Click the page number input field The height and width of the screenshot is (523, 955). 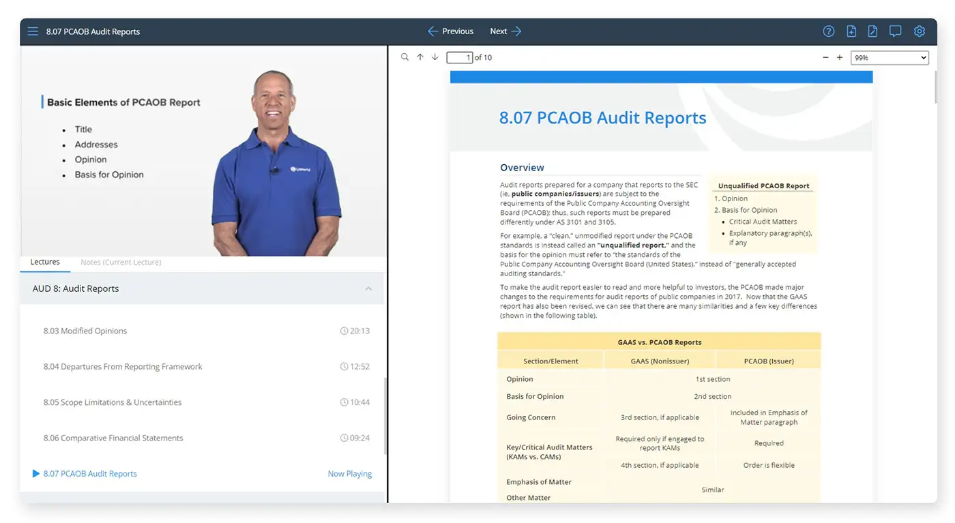tap(459, 58)
